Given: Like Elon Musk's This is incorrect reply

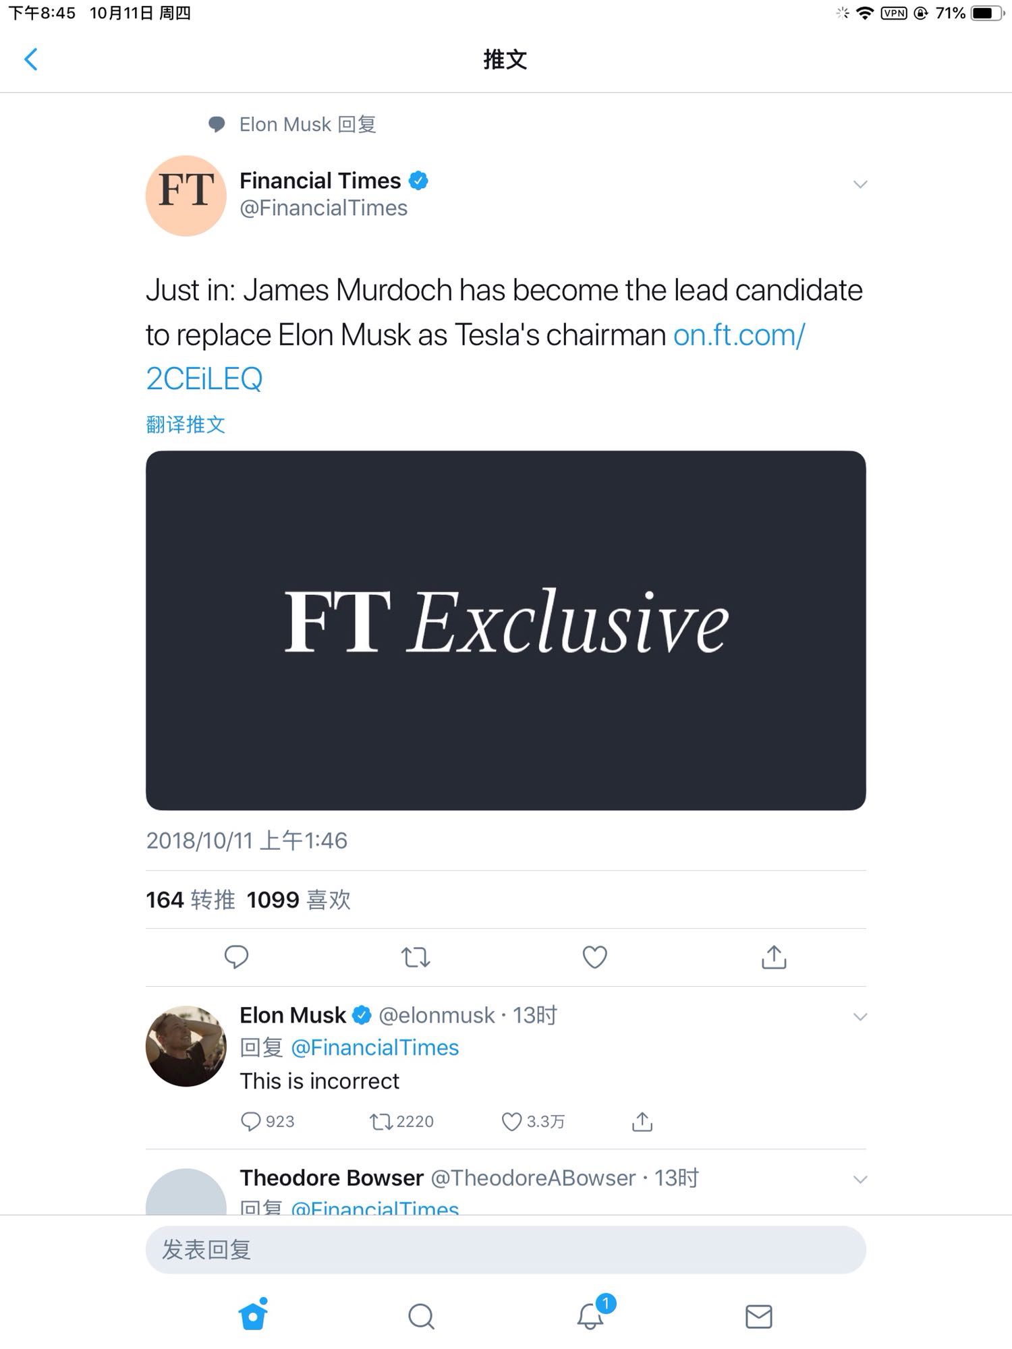Looking at the screenshot, I should tap(512, 1122).
